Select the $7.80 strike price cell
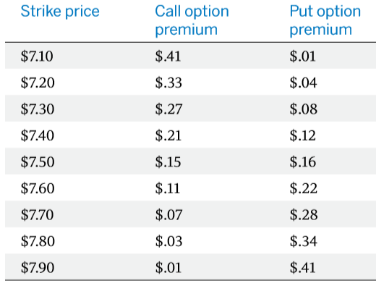The image size is (376, 286). pyautogui.click(x=38, y=241)
